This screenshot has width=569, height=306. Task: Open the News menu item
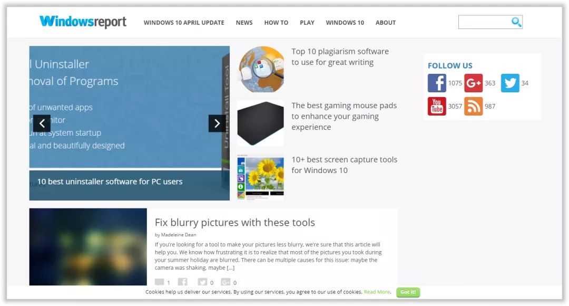244,23
